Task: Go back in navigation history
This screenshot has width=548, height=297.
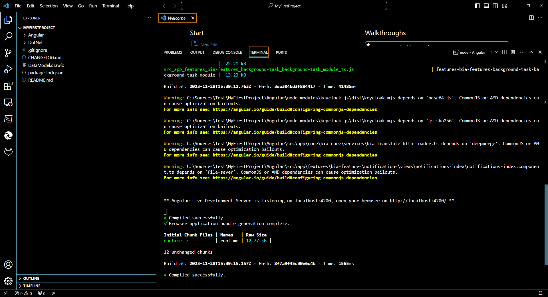Action: (165, 6)
